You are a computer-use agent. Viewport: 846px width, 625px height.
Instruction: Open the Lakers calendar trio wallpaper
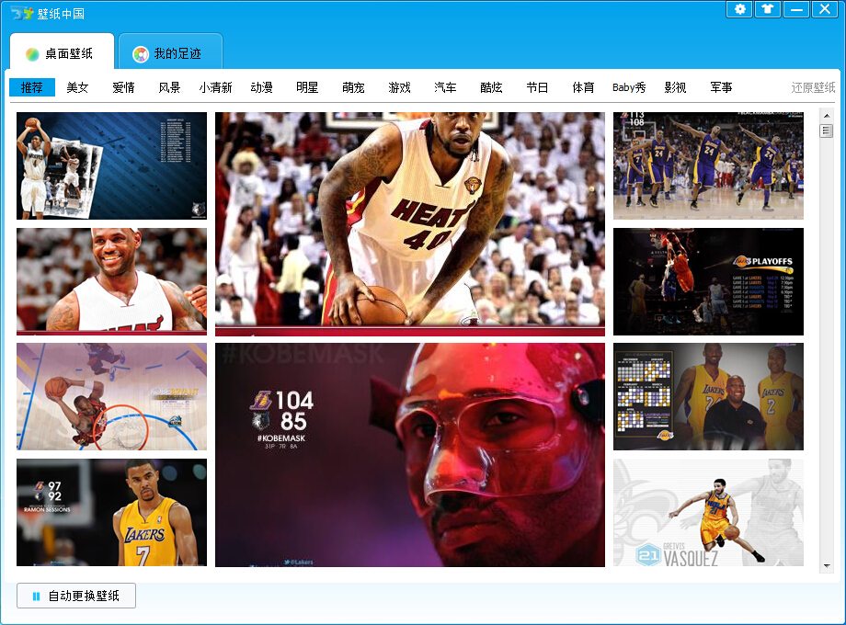click(x=708, y=396)
